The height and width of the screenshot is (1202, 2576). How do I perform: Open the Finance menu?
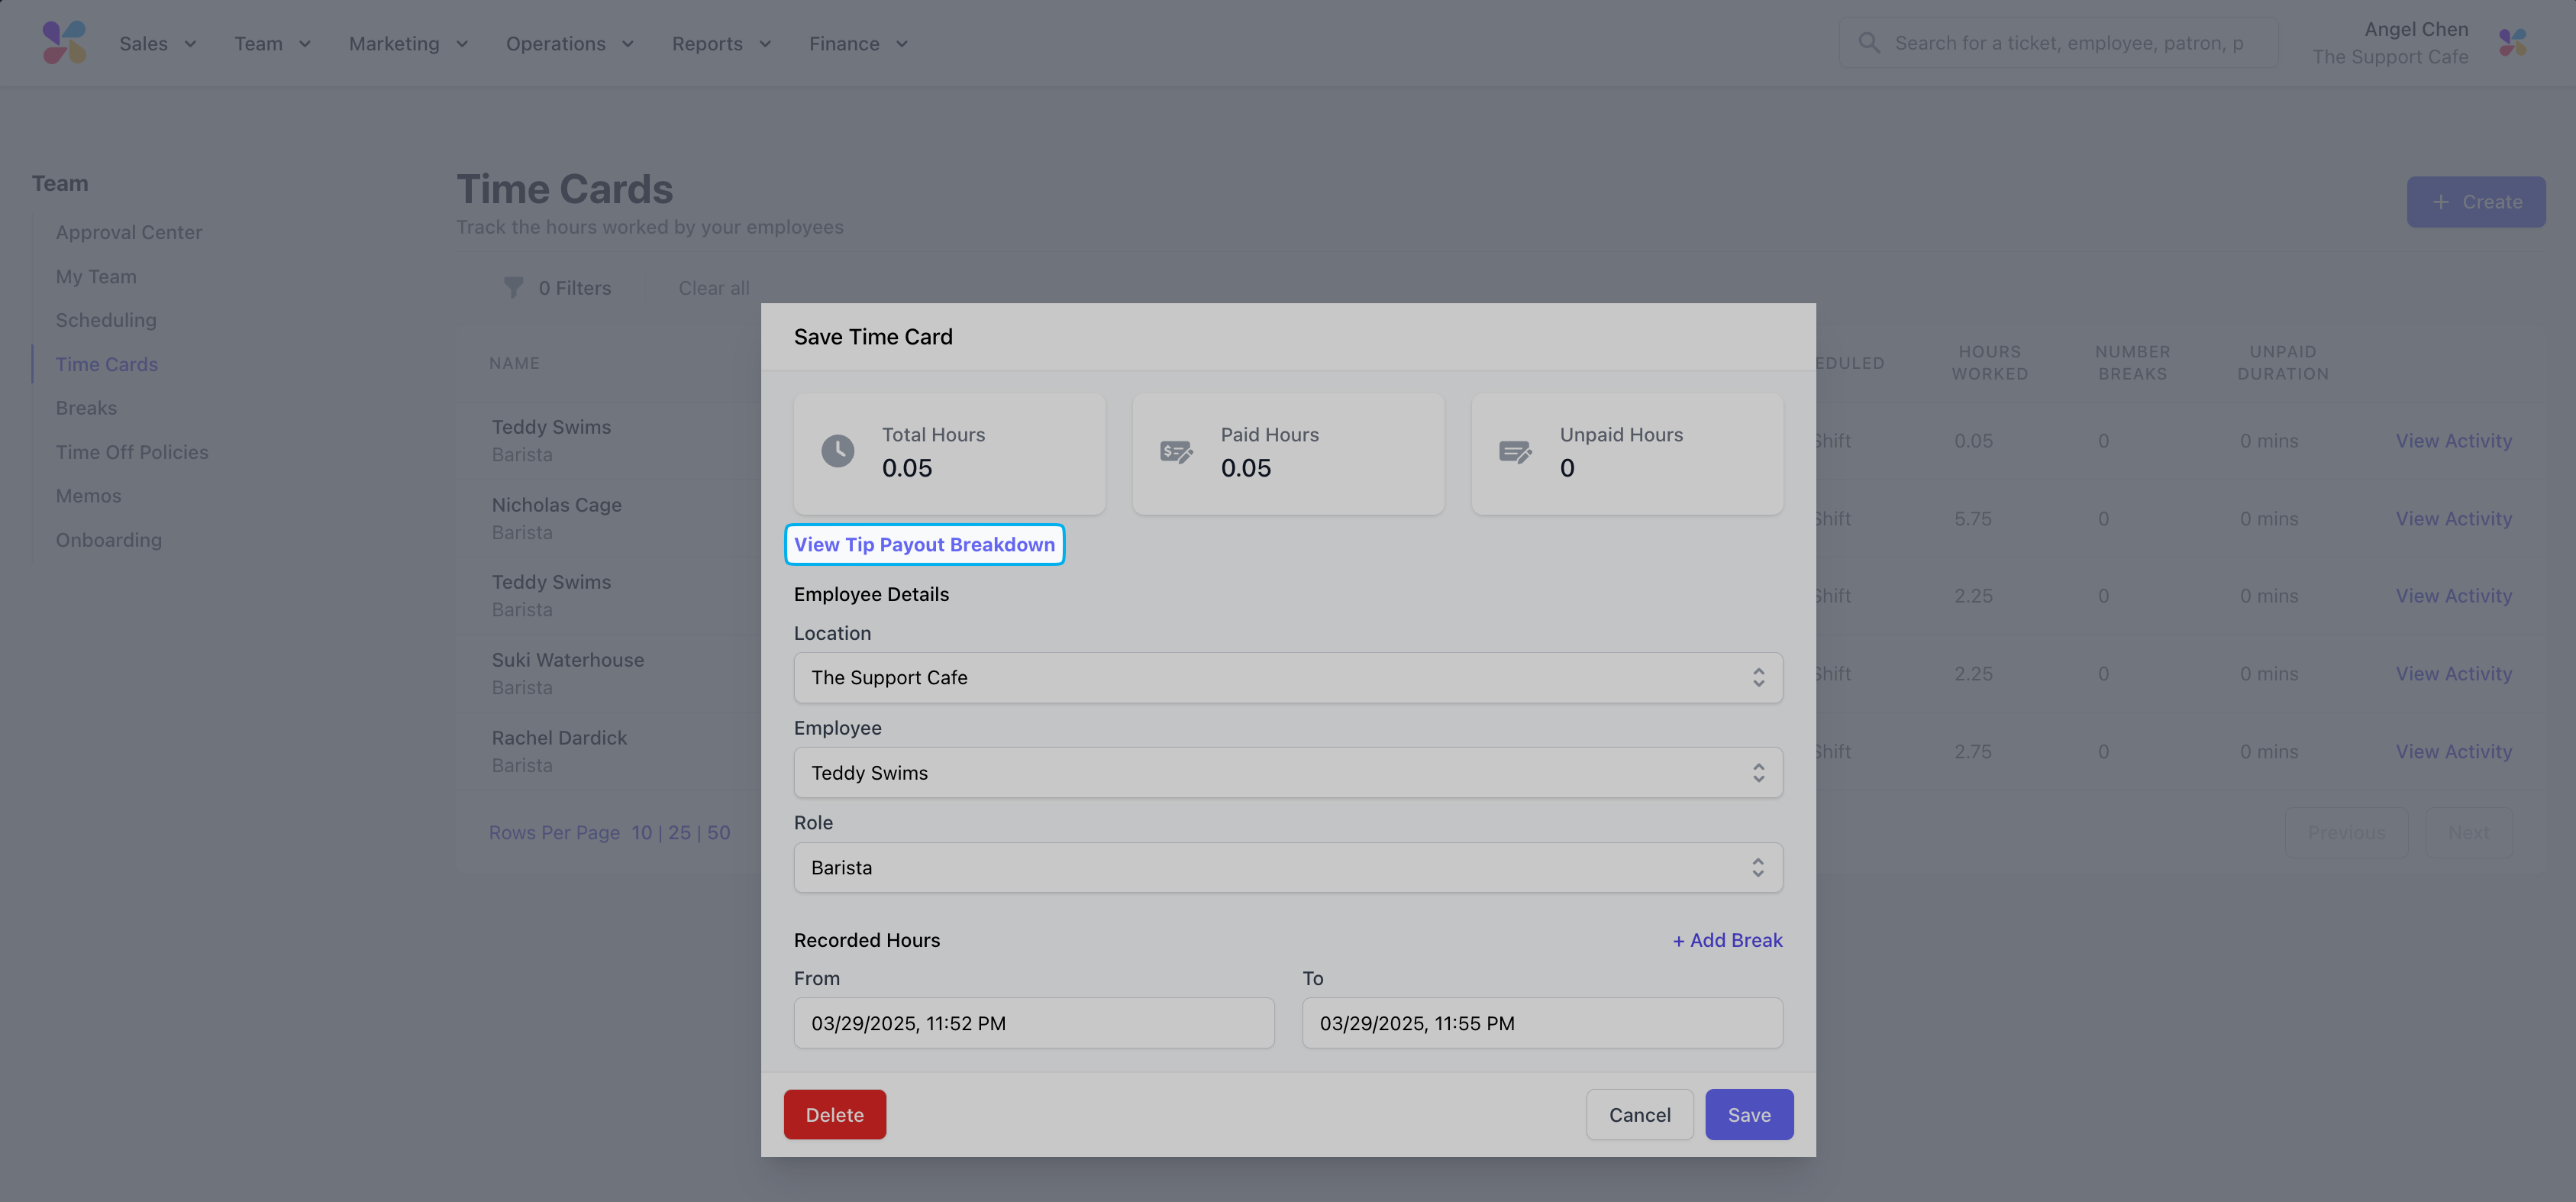[x=858, y=44]
